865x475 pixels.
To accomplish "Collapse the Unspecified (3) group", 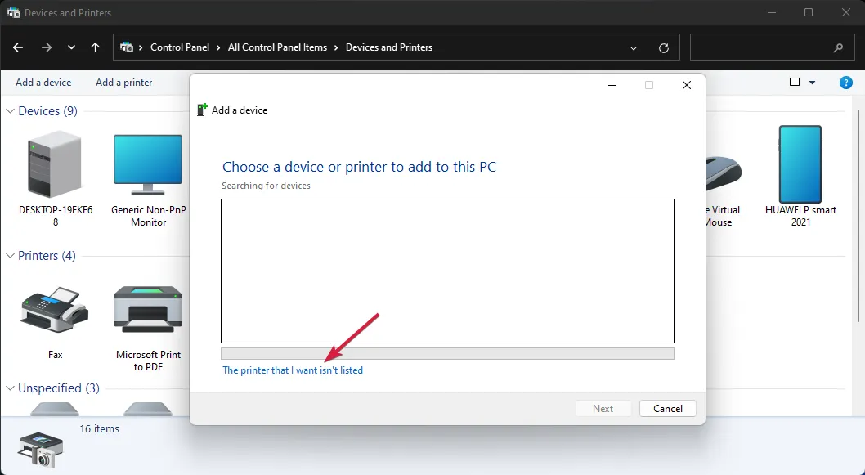I will [11, 388].
